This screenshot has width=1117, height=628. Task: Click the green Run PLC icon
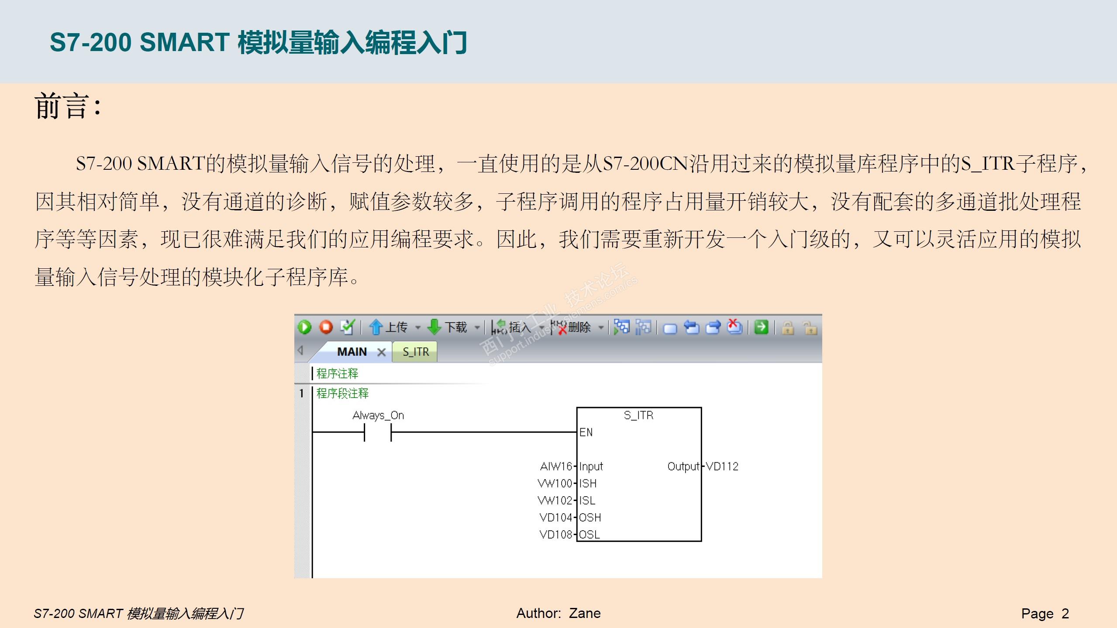pos(304,327)
